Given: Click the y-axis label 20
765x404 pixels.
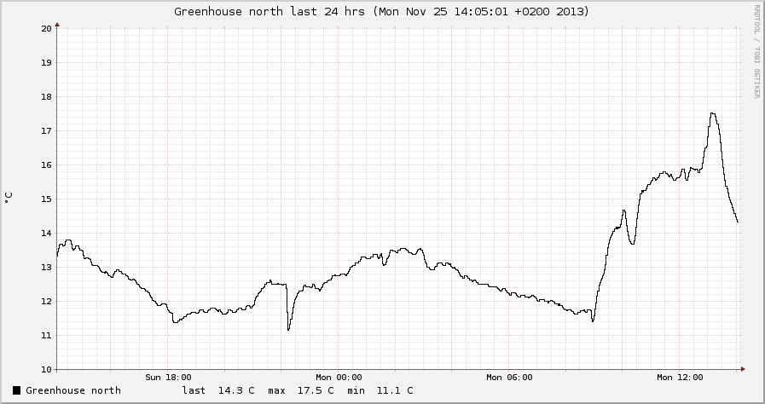Looking at the screenshot, I should [x=46, y=28].
